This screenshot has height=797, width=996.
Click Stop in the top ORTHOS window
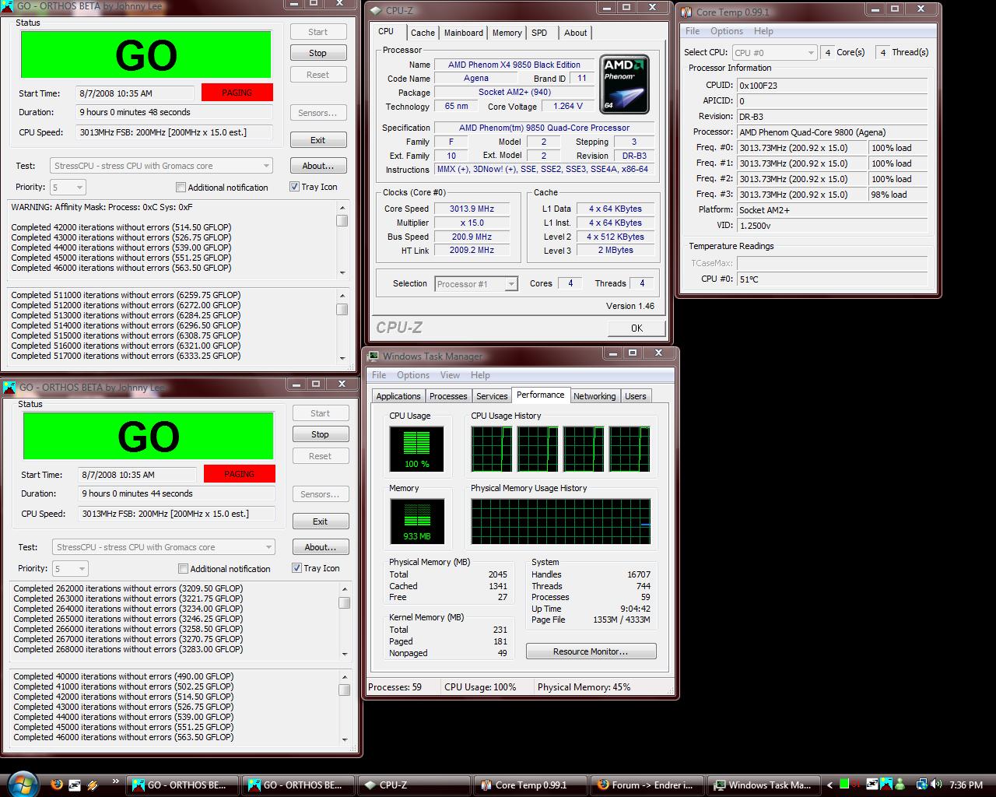[x=317, y=53]
